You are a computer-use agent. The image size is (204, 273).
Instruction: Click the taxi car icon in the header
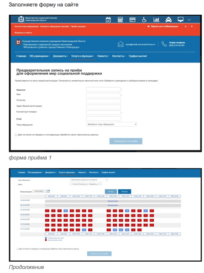click(168, 20)
